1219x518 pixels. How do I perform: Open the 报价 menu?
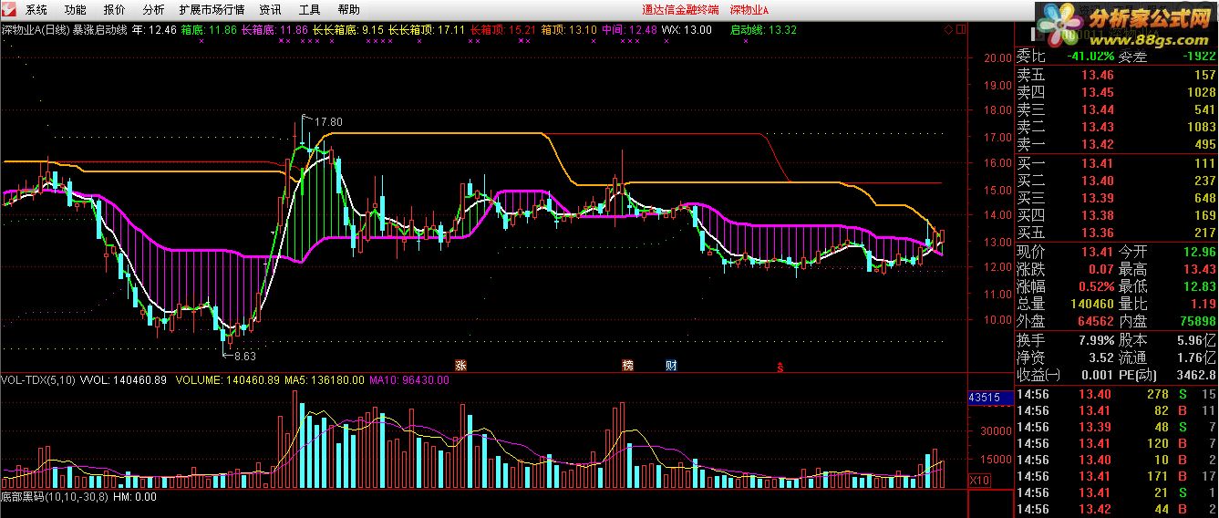tap(115, 10)
